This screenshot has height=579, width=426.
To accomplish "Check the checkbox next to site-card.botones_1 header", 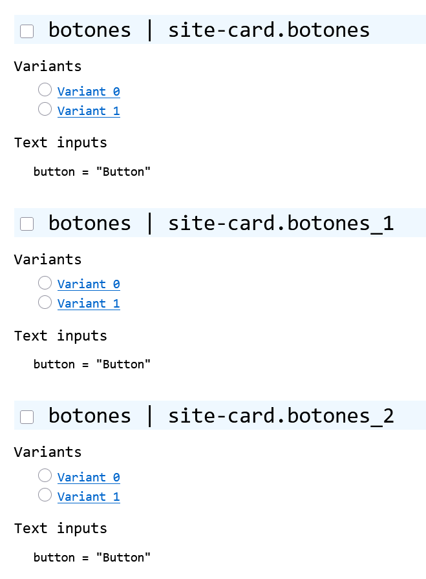I will pyautogui.click(x=27, y=223).
